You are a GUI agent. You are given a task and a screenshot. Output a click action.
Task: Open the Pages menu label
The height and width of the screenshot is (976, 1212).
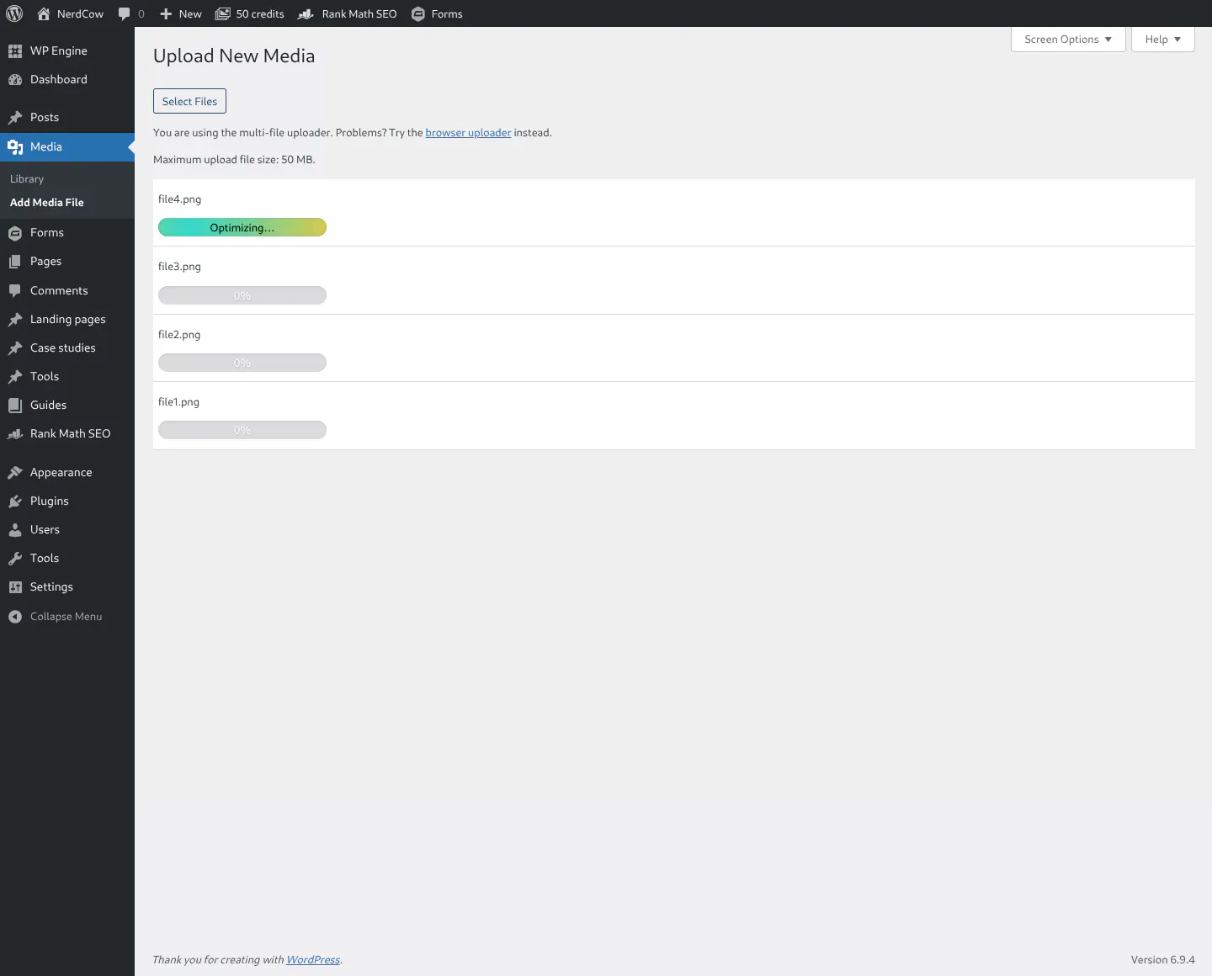click(46, 262)
